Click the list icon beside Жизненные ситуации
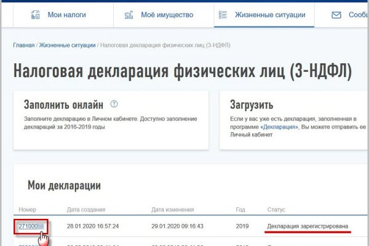 tap(223, 14)
